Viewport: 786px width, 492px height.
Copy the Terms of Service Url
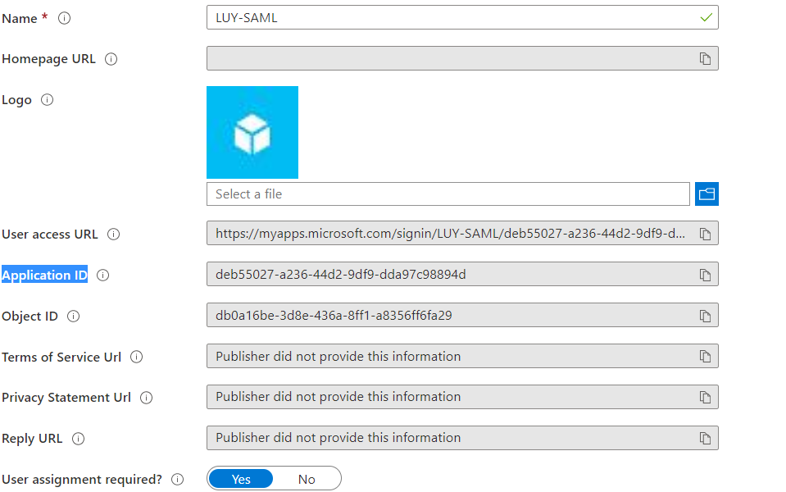tap(705, 357)
